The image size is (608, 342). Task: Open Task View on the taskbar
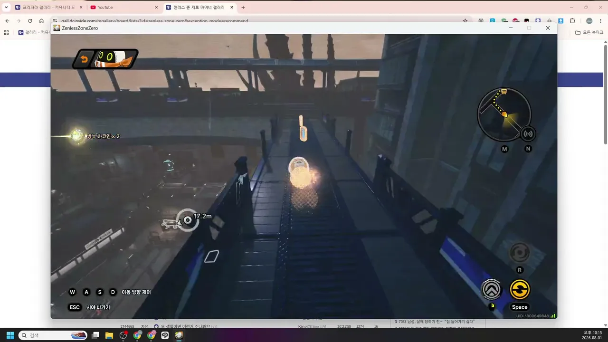coord(95,335)
